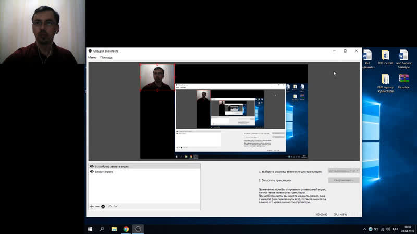Expand the VK page selection dropdown
The image size is (417, 234).
click(x=344, y=171)
